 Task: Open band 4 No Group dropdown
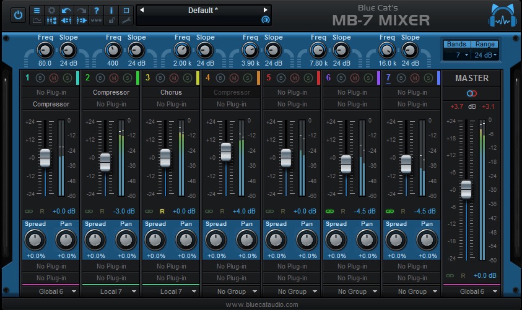(232, 291)
